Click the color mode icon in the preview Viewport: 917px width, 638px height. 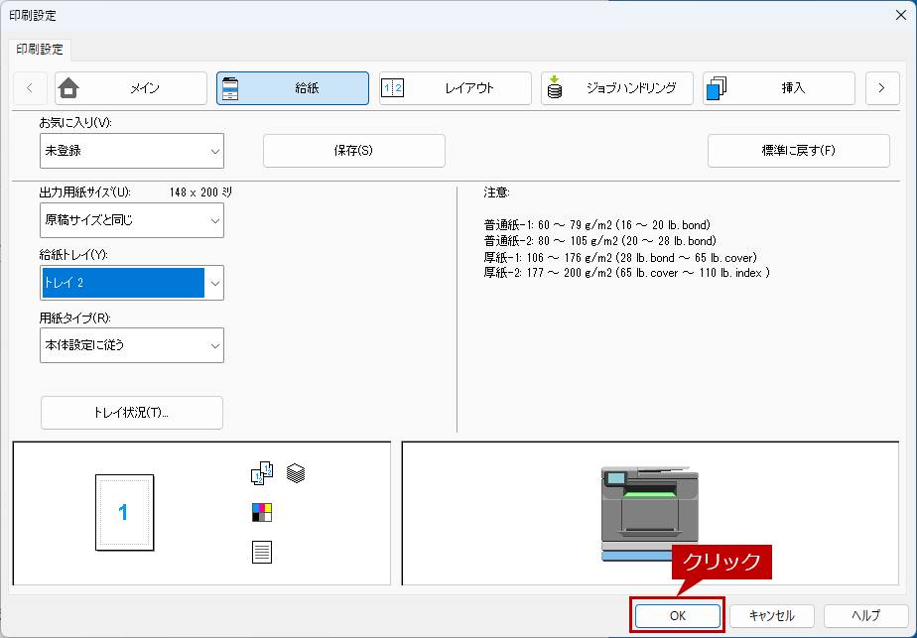coord(261,512)
